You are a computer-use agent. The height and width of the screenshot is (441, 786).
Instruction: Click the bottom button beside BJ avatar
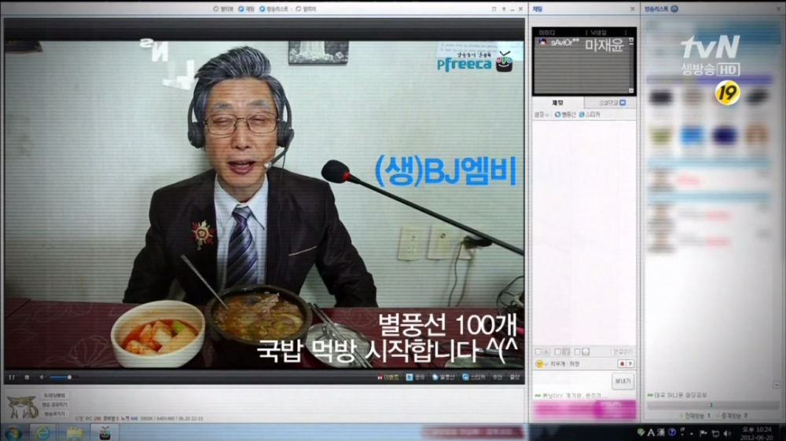pos(55,414)
